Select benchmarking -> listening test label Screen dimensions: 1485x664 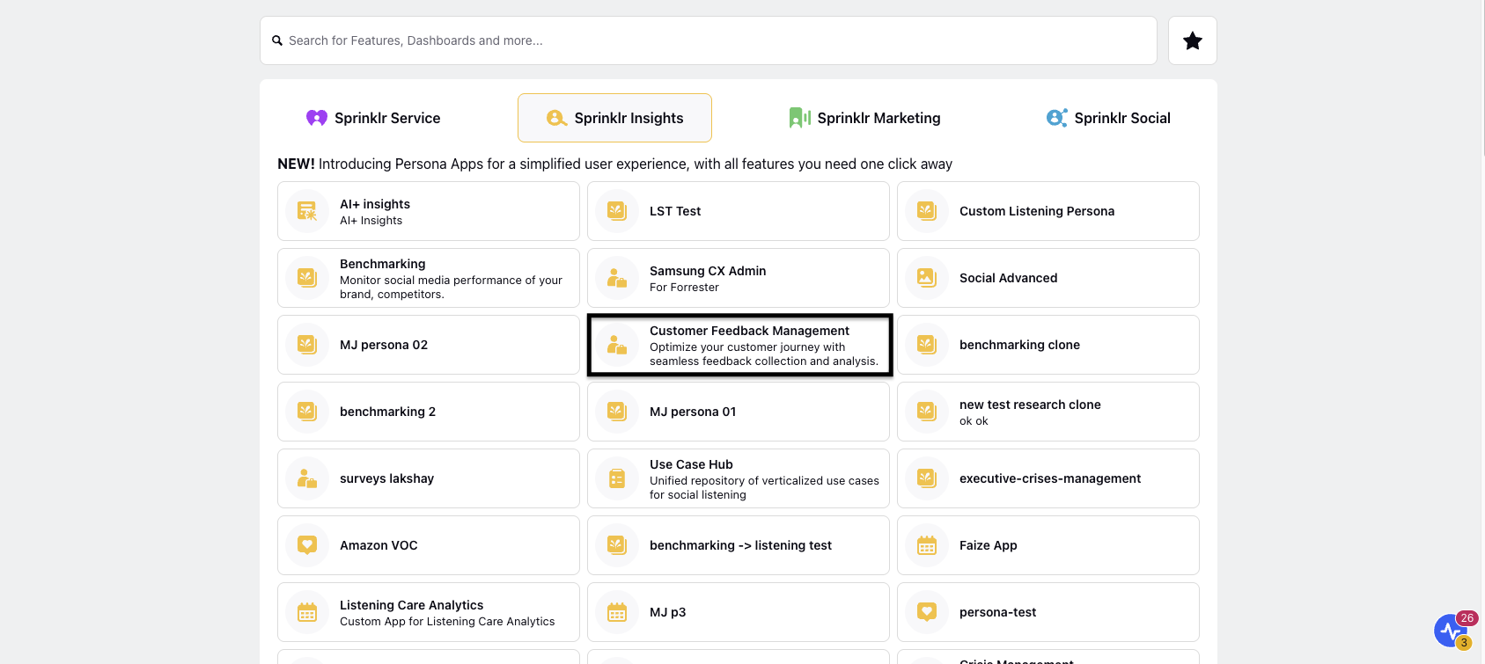[740, 545]
